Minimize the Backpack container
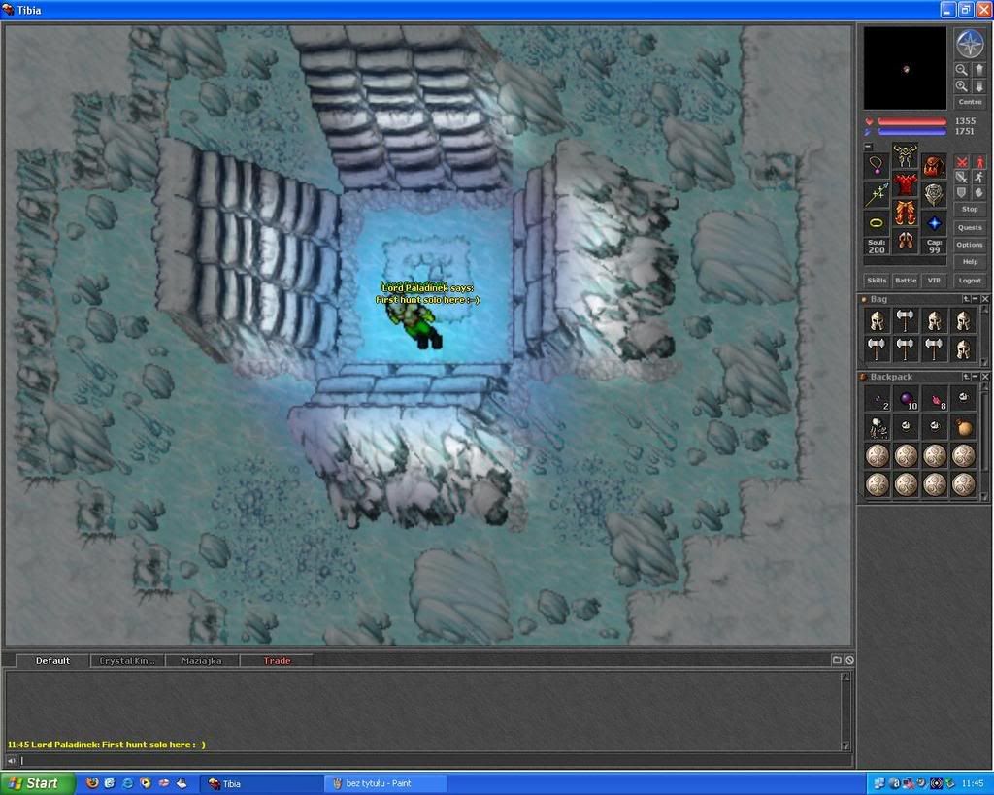Image resolution: width=994 pixels, height=795 pixels. click(975, 377)
